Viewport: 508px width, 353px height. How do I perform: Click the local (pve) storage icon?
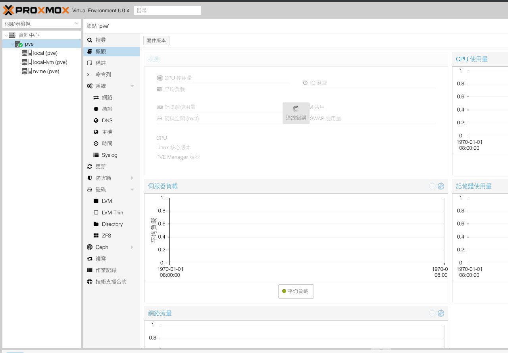(x=27, y=53)
